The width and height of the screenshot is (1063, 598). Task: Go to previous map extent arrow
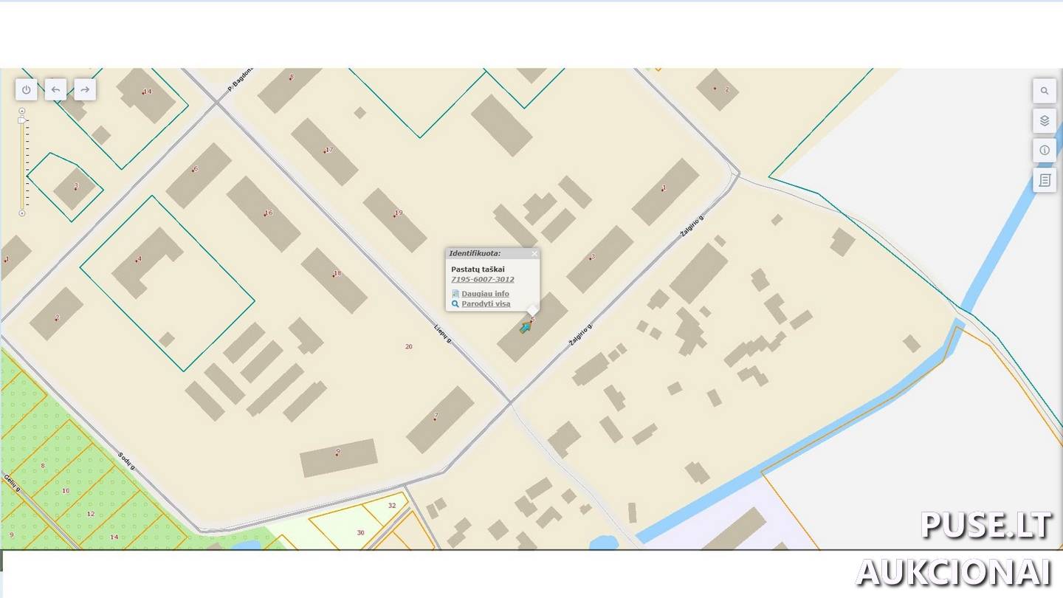pyautogui.click(x=55, y=89)
